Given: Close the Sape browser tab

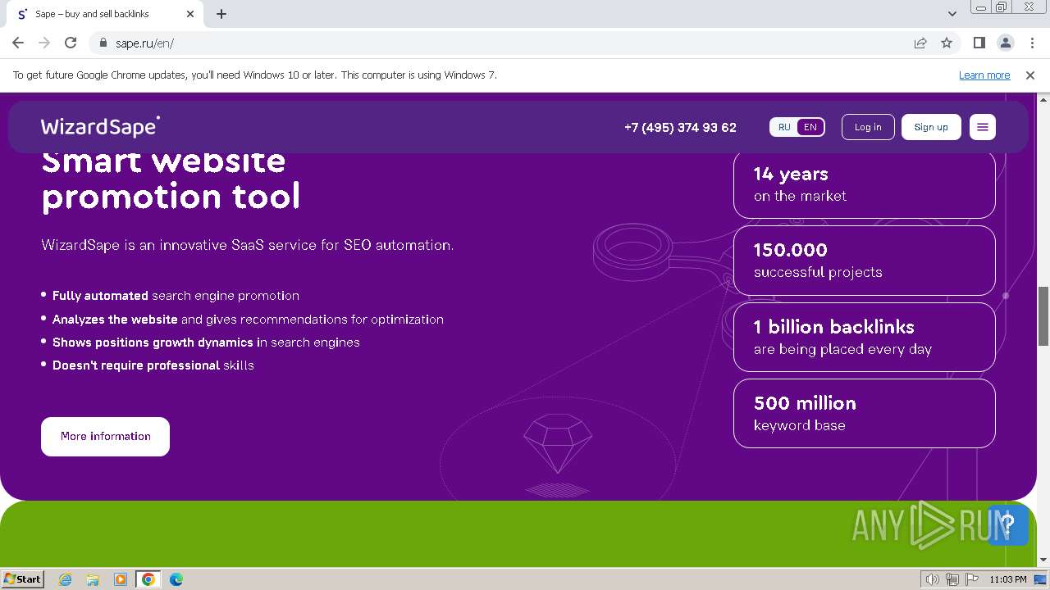Looking at the screenshot, I should (190, 14).
